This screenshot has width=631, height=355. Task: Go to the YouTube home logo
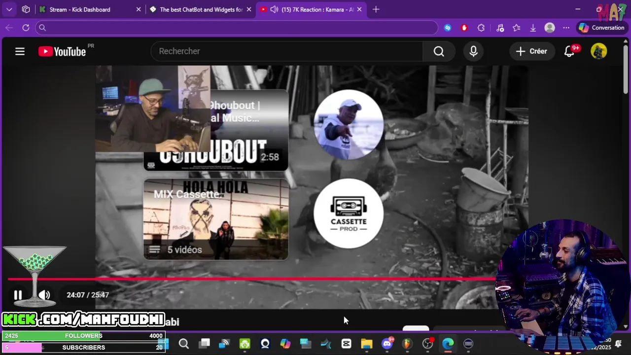click(62, 51)
